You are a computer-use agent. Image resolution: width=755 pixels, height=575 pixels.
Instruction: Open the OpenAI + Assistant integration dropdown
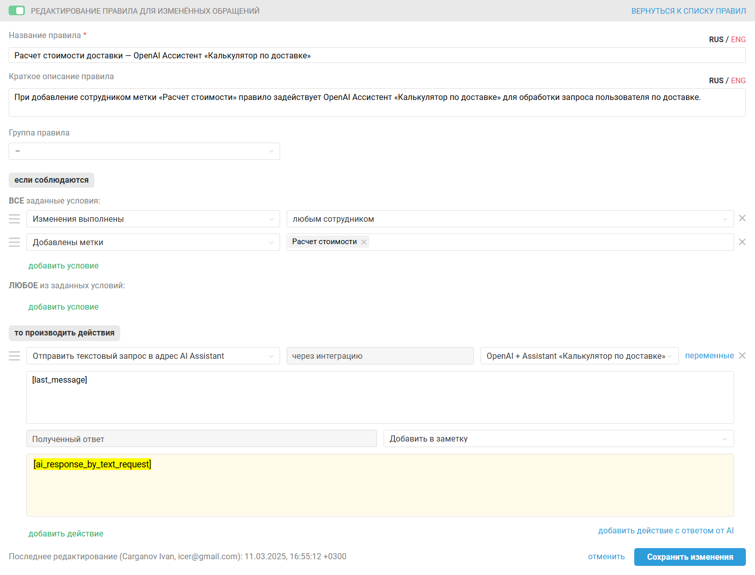click(579, 356)
